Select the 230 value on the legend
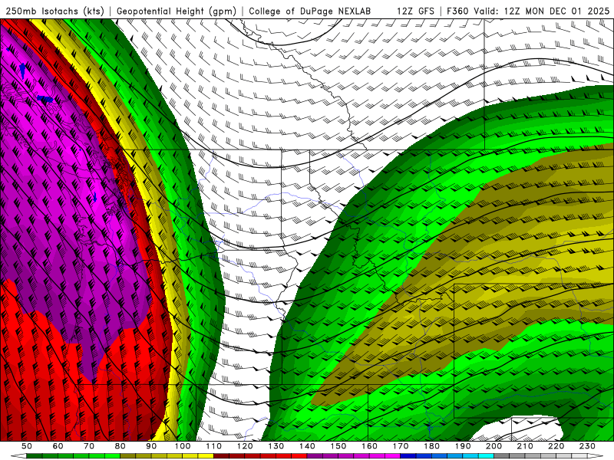 (587, 446)
